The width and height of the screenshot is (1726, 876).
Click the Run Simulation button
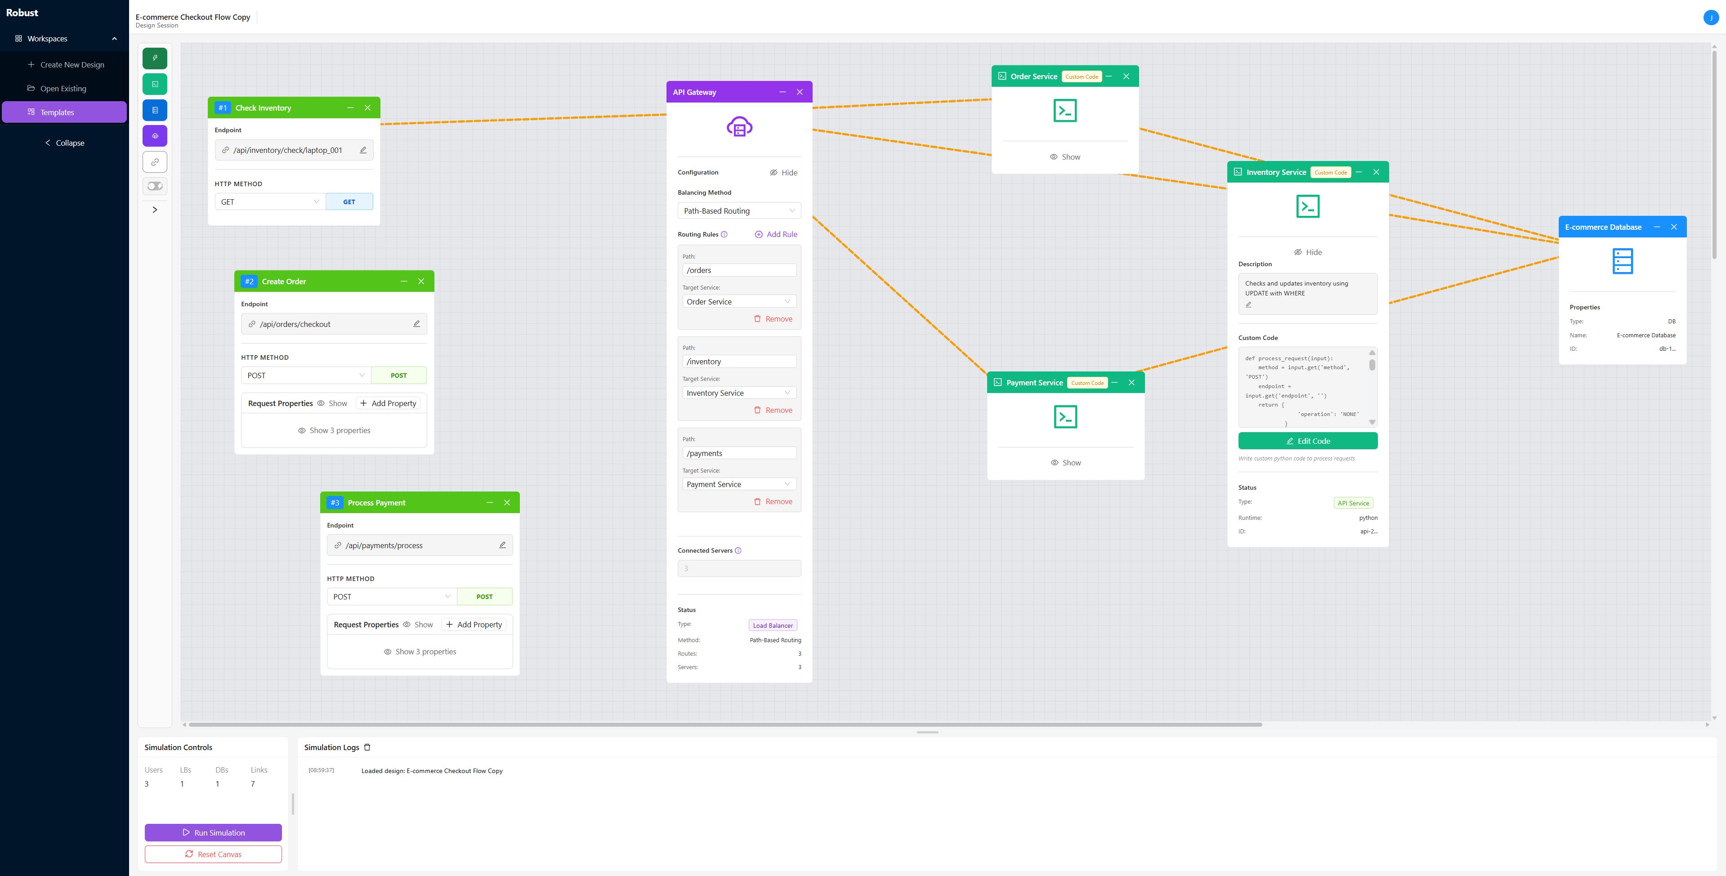[213, 832]
